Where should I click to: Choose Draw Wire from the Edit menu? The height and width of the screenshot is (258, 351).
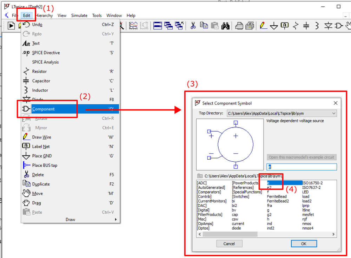70,137
